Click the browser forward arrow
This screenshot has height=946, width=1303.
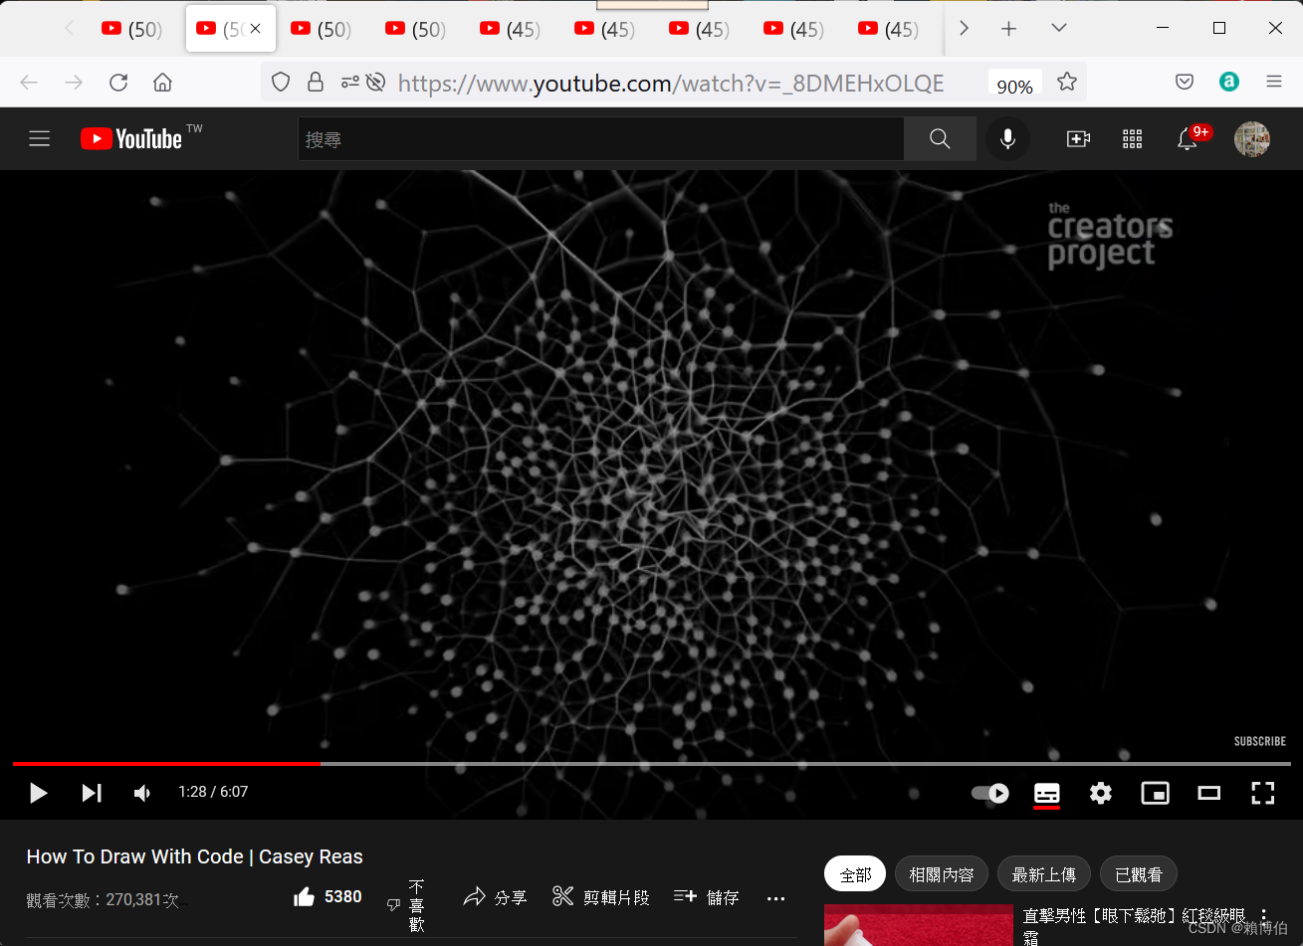pos(74,83)
